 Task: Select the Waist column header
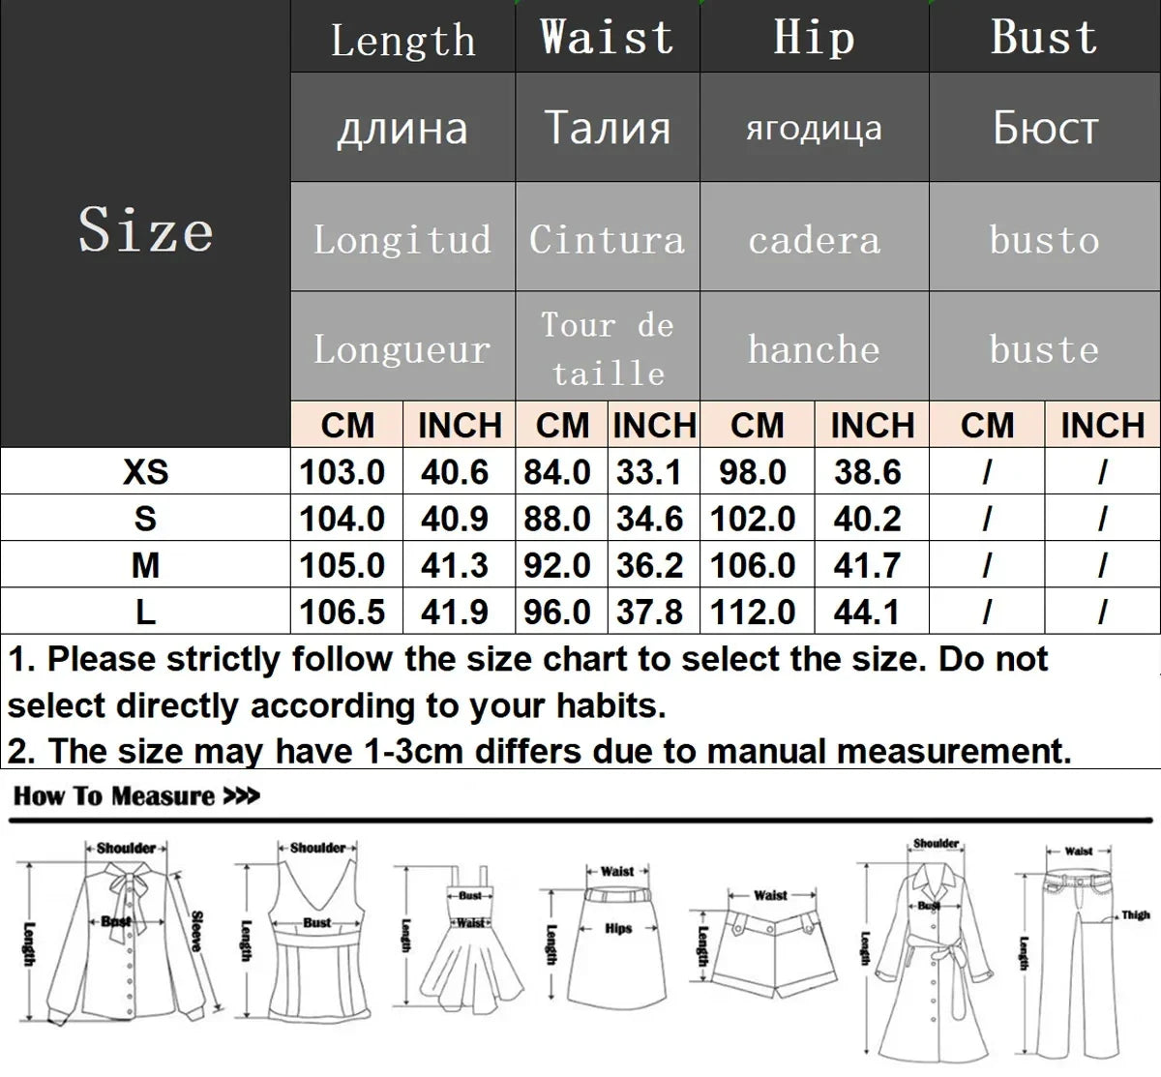pos(607,37)
